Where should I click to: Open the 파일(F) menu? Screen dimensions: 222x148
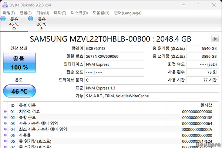pyautogui.click(x=9, y=13)
